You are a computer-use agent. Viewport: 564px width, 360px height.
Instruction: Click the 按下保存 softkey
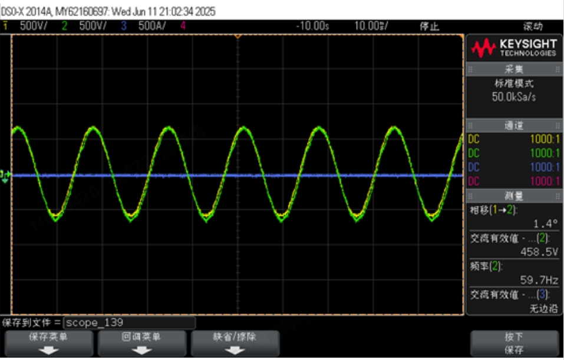click(x=514, y=344)
